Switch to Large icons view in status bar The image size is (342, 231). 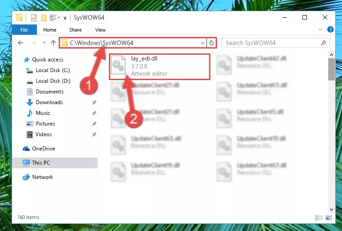click(x=329, y=218)
